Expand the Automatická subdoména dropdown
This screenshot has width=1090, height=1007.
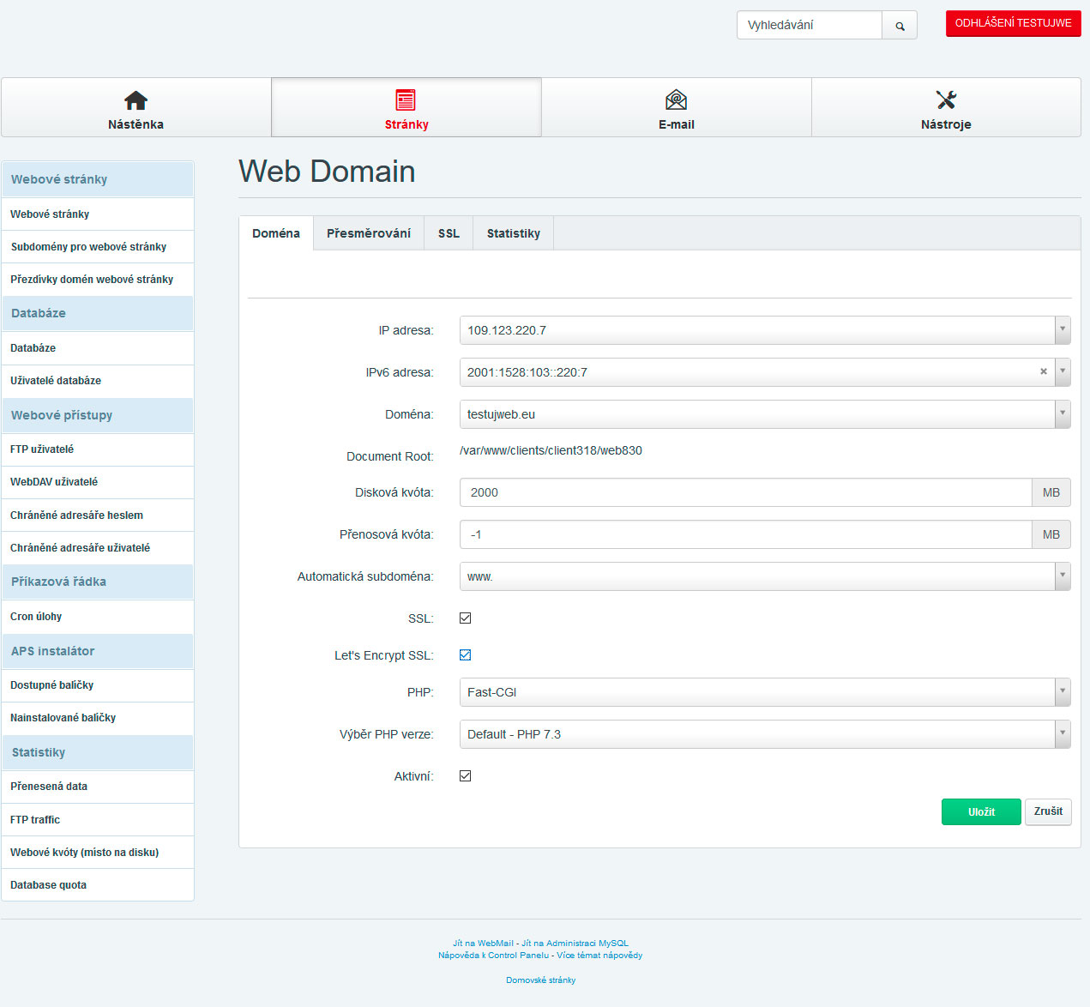pyautogui.click(x=1063, y=576)
